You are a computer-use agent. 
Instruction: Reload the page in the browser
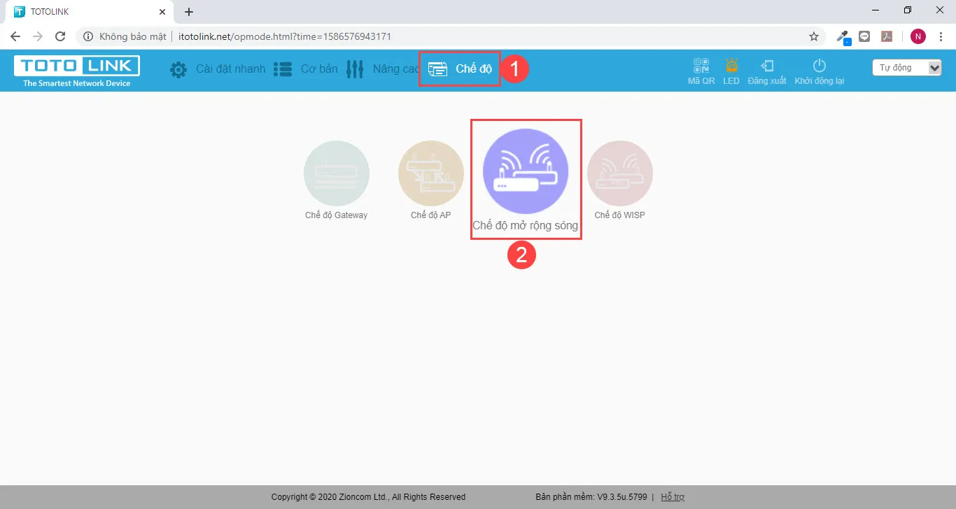pos(60,36)
